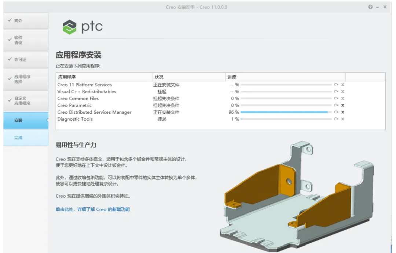Click 挂起 status in Diagnostic Tools row
The image size is (396, 253).
click(x=162, y=119)
